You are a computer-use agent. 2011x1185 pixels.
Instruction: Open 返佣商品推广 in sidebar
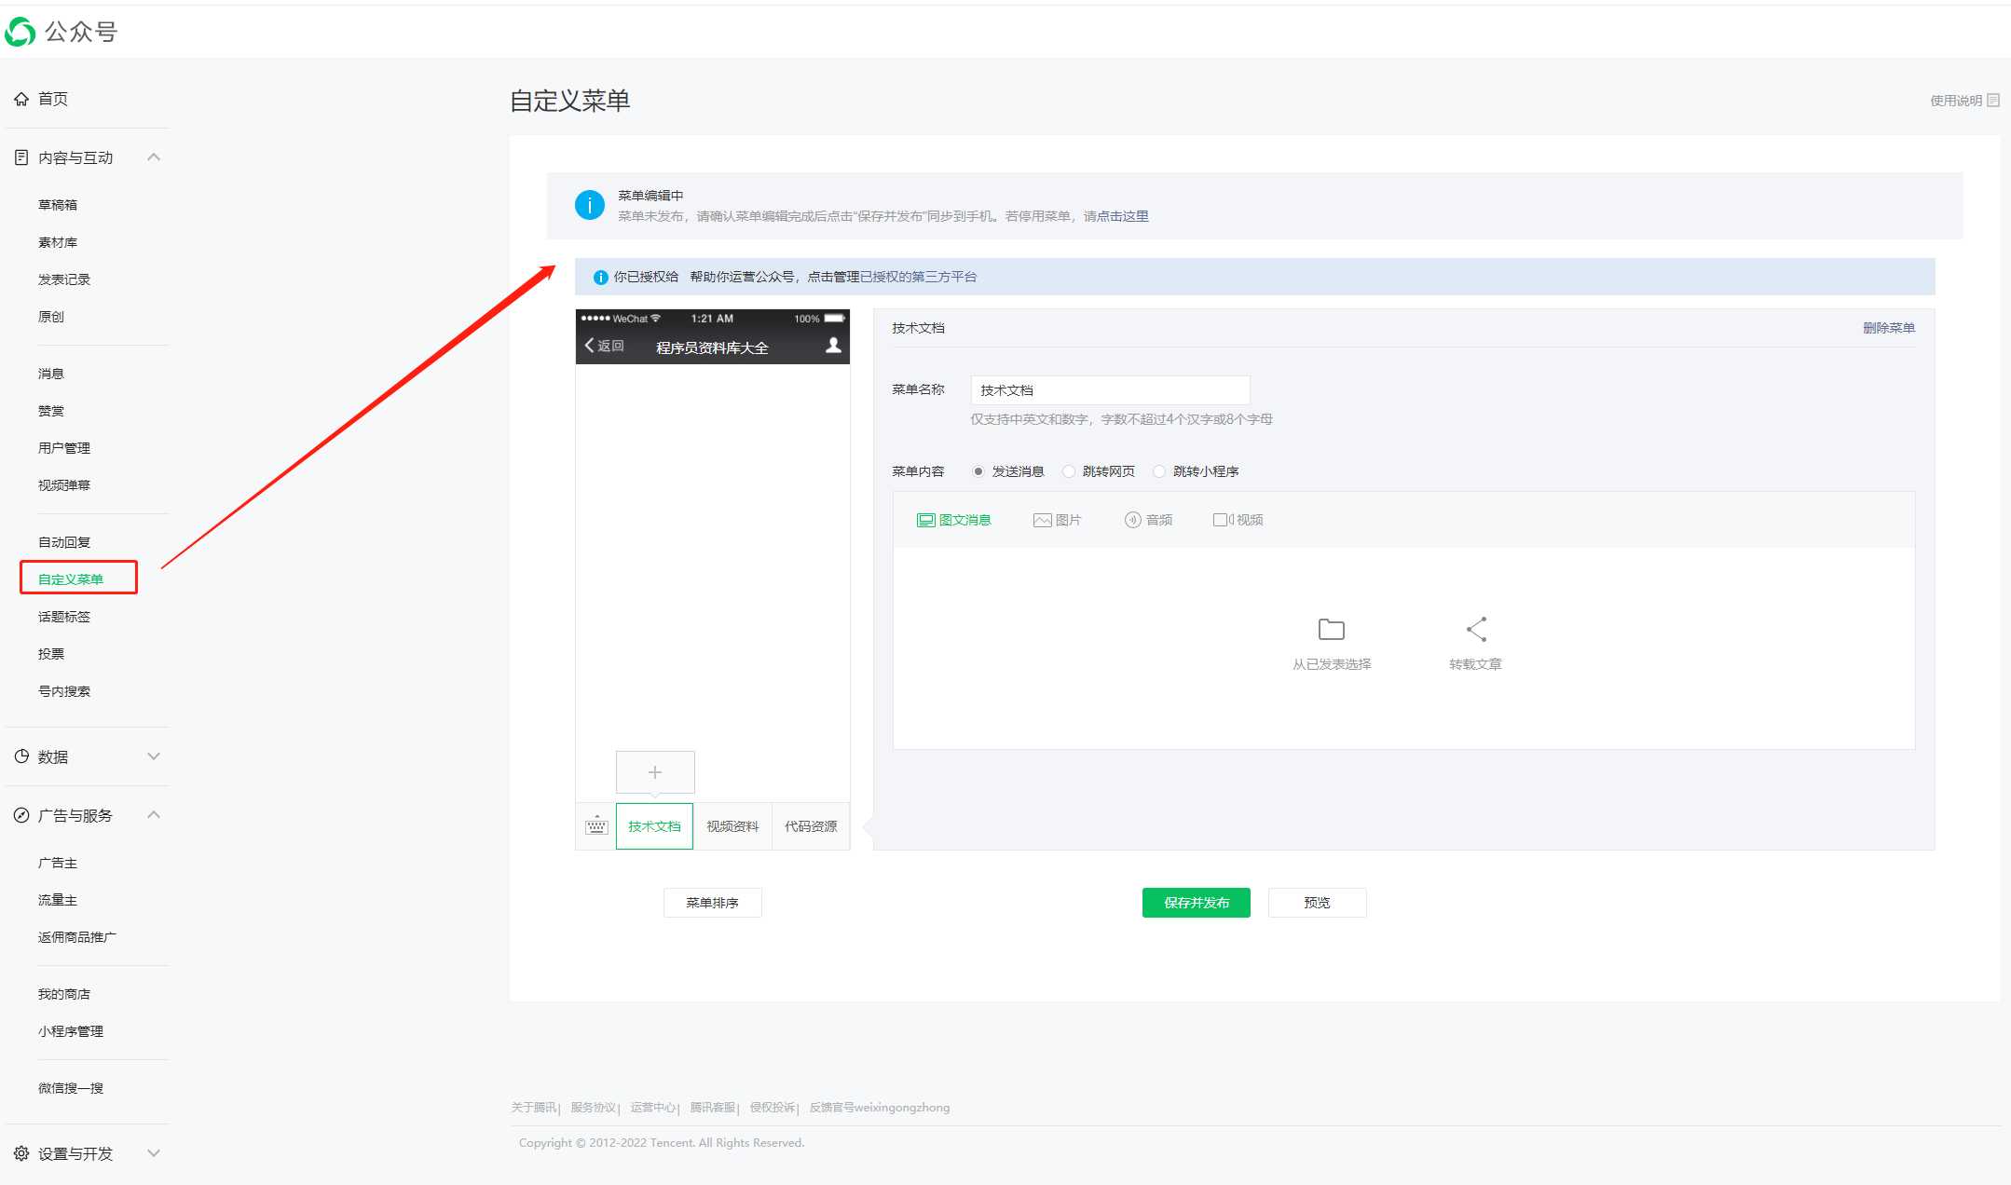pos(77,937)
